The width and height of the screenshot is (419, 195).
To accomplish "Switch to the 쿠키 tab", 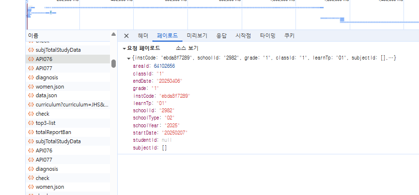I will [289, 36].
